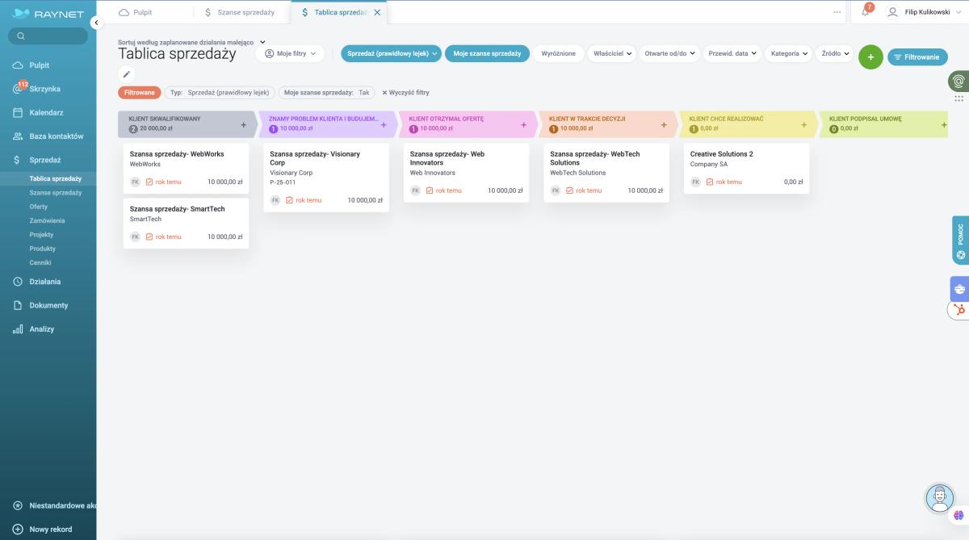Close the Tablica sprzedaży tab
The height and width of the screenshot is (540, 969).
(x=377, y=13)
